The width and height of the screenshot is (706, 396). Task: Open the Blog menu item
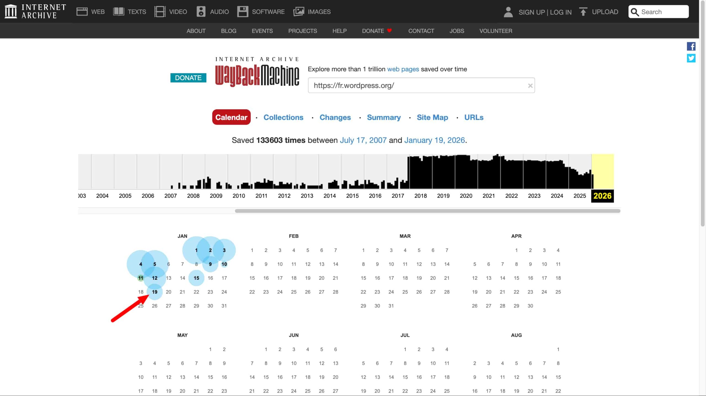(x=229, y=31)
